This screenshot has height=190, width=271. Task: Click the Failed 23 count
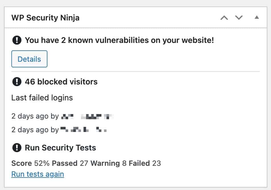pos(145,163)
